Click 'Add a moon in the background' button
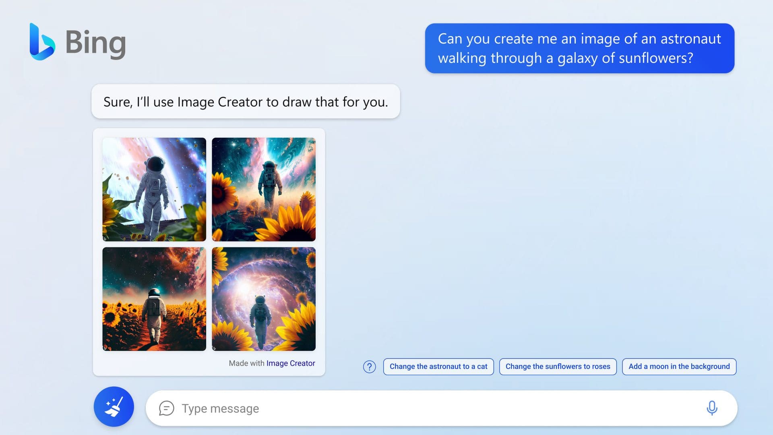The width and height of the screenshot is (773, 435). pyautogui.click(x=679, y=367)
